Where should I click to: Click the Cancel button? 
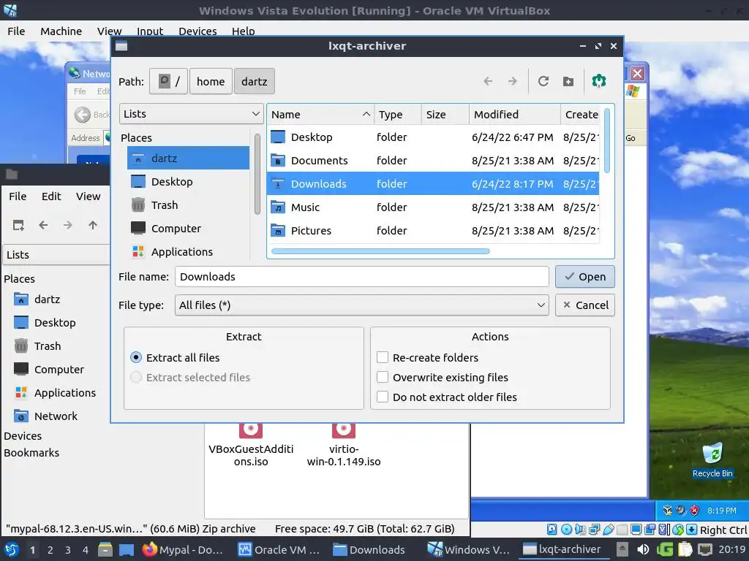click(584, 305)
